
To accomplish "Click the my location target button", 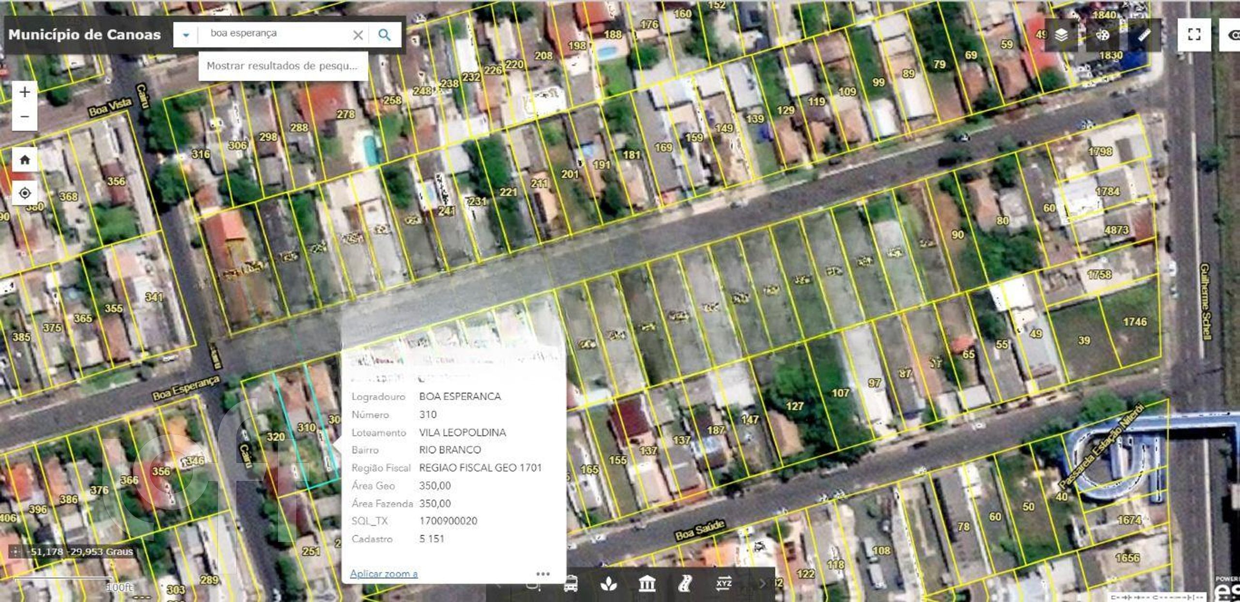I will click(25, 193).
